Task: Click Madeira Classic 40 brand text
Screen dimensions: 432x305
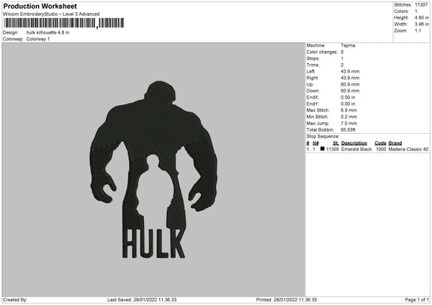Action: tap(408, 149)
